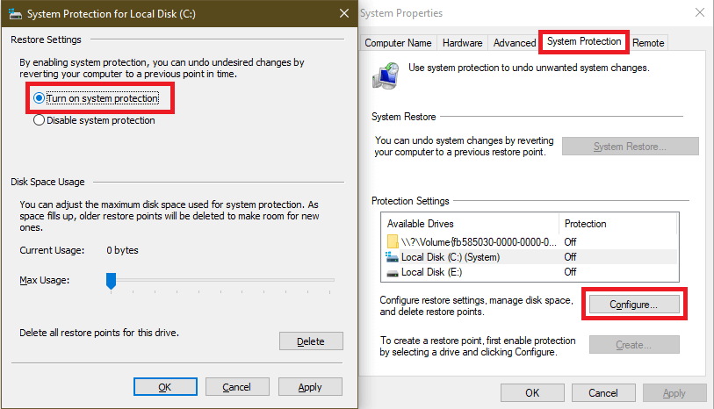Click Delete to remove restore points
Screen dimensions: 714x409
click(311, 341)
